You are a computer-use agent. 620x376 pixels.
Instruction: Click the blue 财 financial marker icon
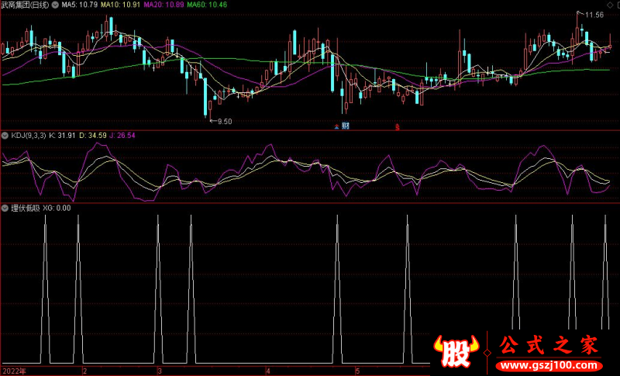(345, 125)
